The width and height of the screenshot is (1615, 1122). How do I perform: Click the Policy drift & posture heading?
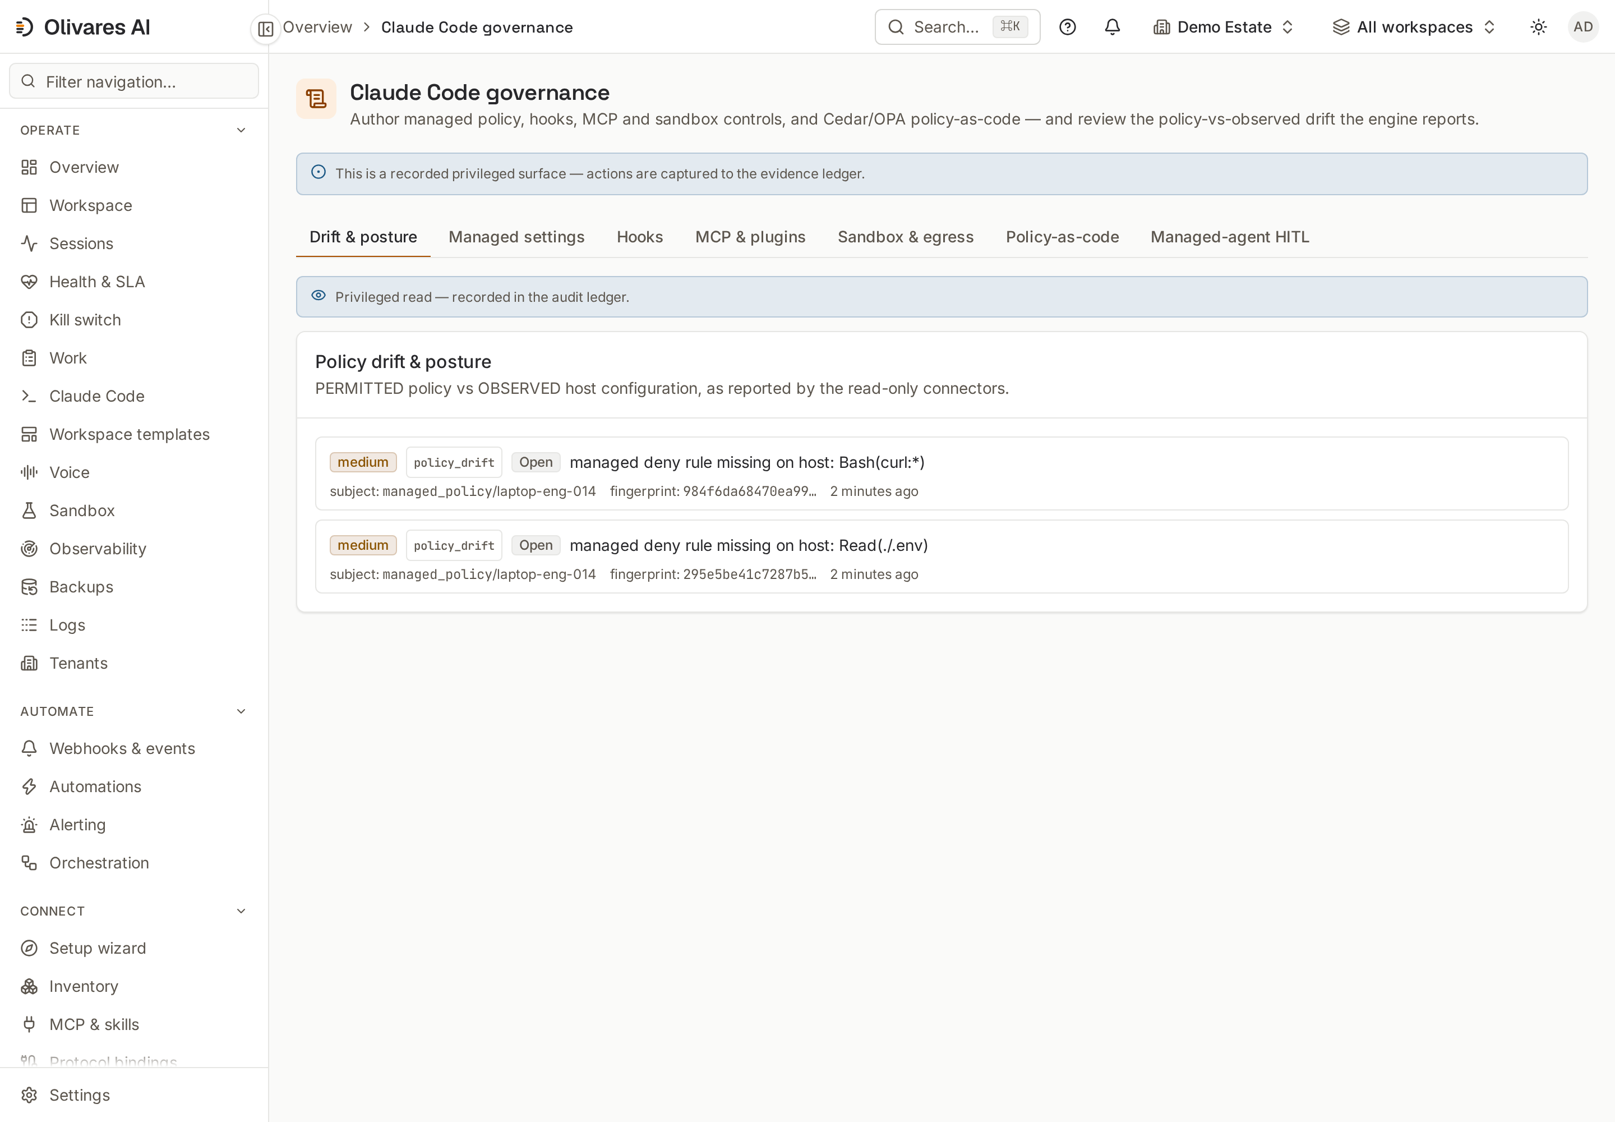pyautogui.click(x=403, y=362)
